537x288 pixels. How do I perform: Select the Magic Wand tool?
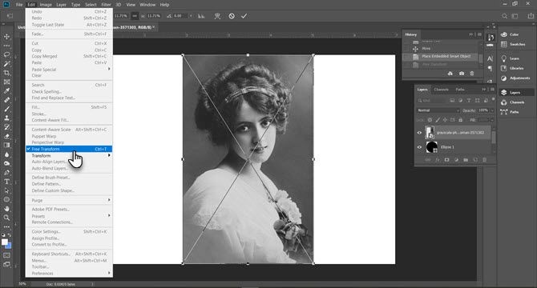(6, 64)
